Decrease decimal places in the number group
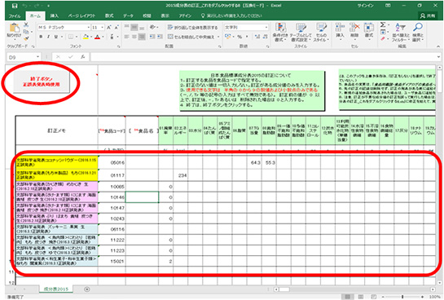This screenshot has height=300, width=444. pyautogui.click(x=265, y=37)
